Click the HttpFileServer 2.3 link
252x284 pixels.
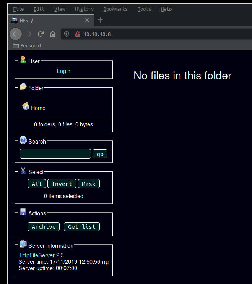[41, 255]
